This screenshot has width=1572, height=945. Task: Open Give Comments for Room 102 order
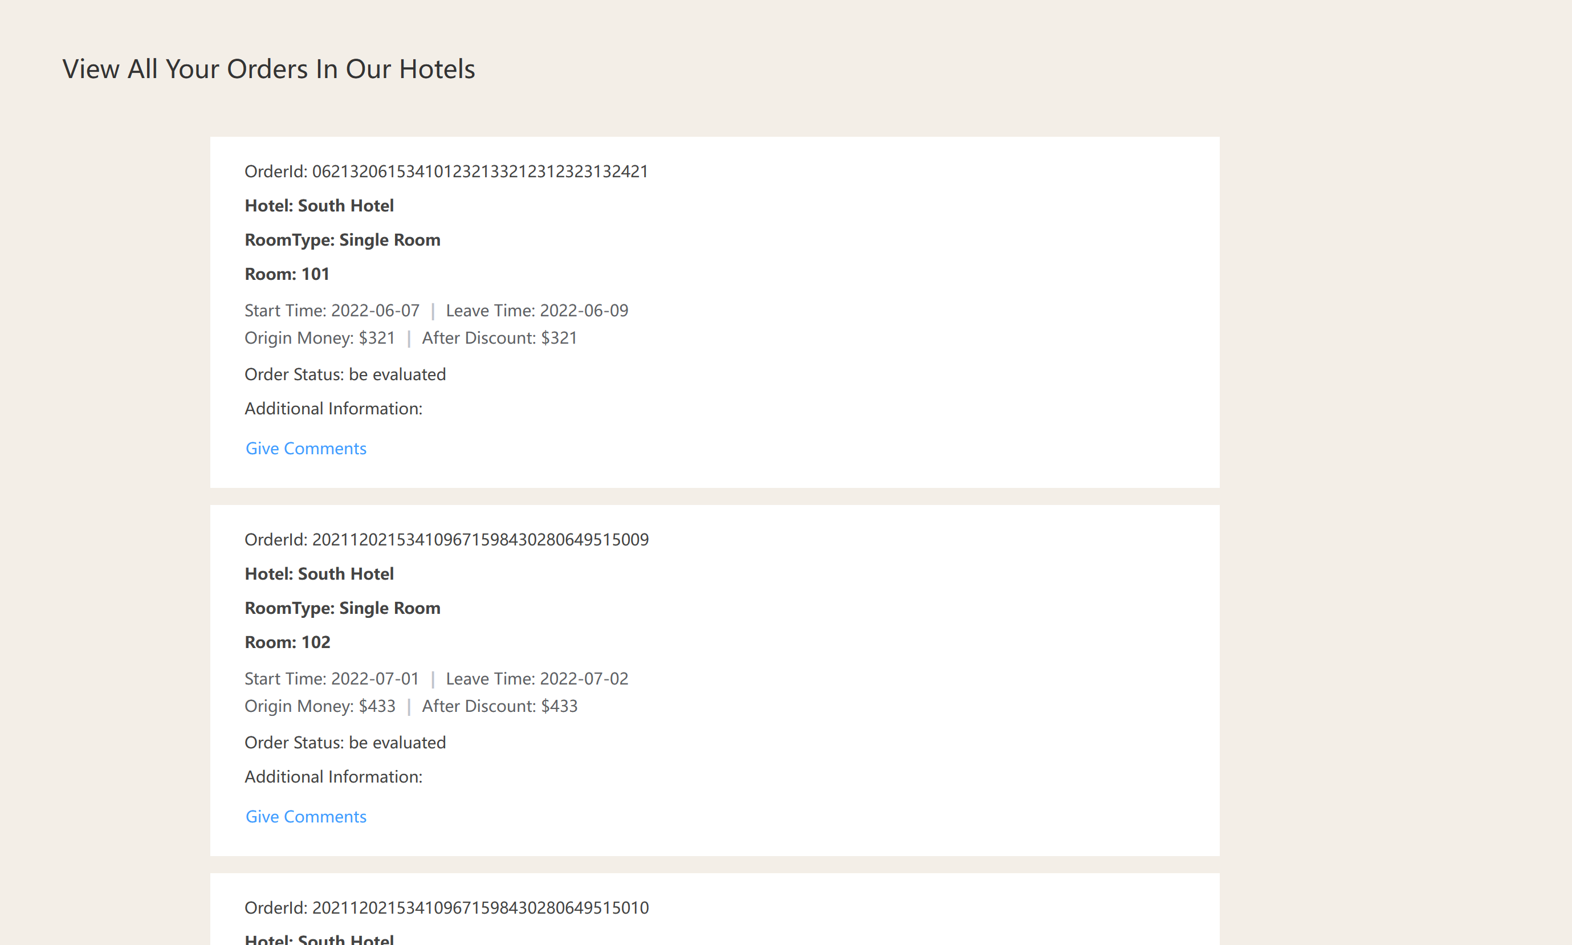pyautogui.click(x=306, y=816)
